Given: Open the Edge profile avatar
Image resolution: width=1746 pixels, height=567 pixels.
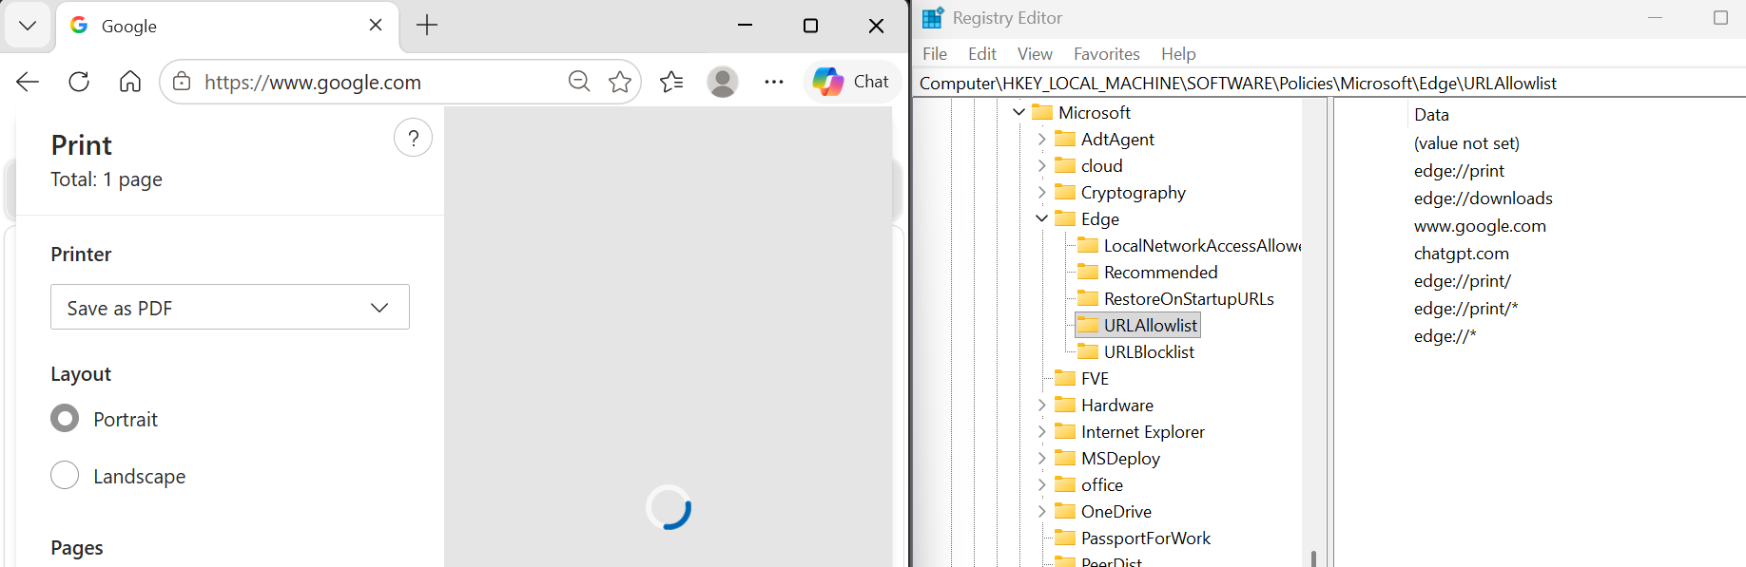Looking at the screenshot, I should (723, 82).
